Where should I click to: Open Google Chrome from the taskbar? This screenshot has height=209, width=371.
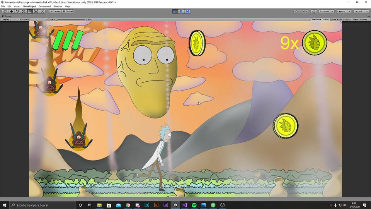(128, 205)
